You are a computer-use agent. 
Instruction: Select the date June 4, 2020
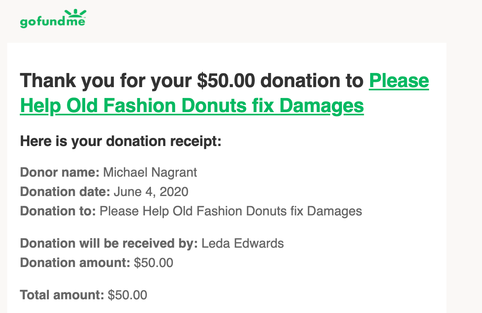point(151,192)
